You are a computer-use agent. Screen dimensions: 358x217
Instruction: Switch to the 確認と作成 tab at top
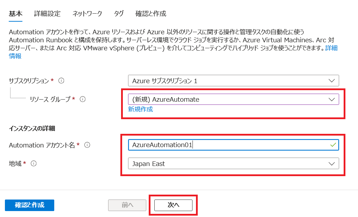150,14
